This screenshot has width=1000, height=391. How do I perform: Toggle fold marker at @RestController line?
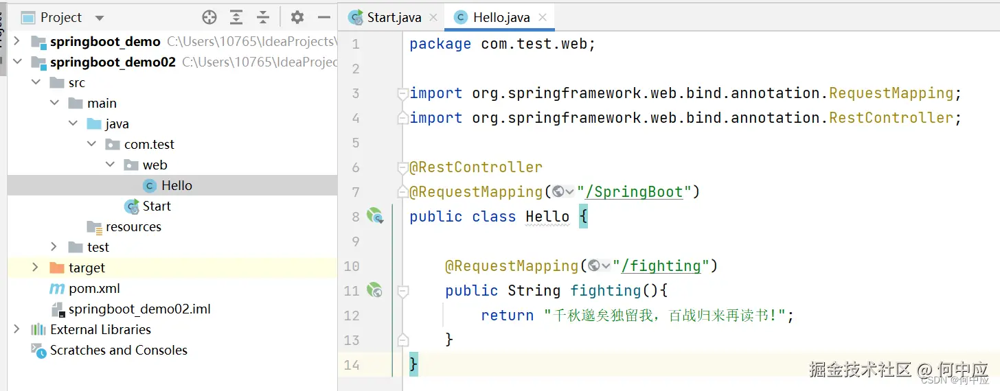point(403,167)
